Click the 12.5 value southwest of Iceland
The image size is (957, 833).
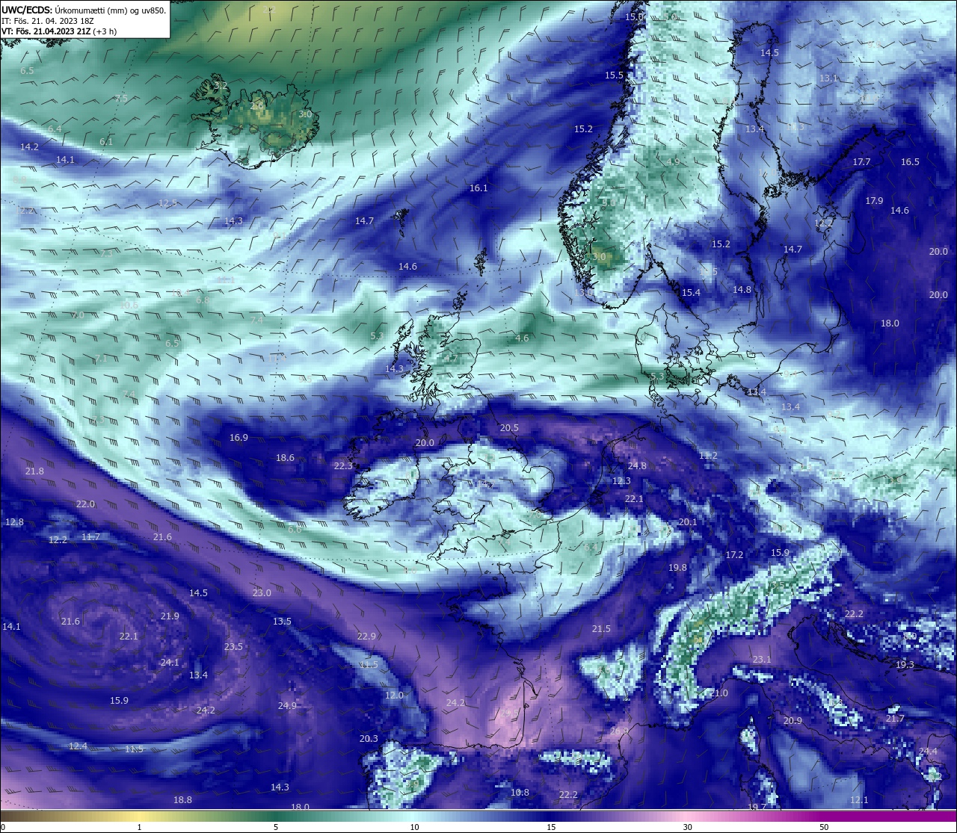click(168, 203)
